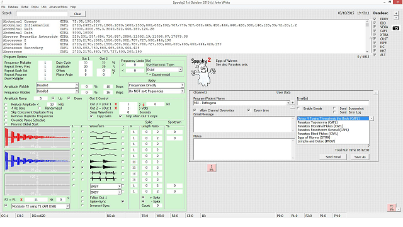Open the Frequencies Directly dropdown
The width and height of the screenshot is (403, 227).
pos(182,85)
